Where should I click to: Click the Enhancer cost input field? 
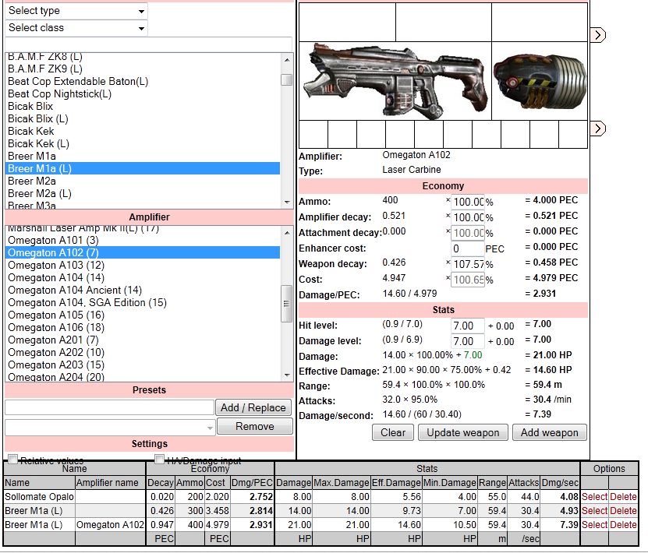tap(467, 249)
